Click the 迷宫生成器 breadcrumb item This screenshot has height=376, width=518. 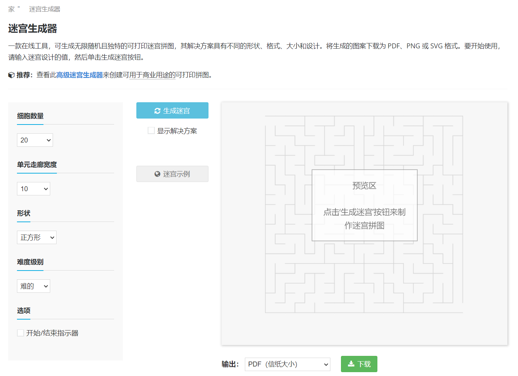coord(45,9)
